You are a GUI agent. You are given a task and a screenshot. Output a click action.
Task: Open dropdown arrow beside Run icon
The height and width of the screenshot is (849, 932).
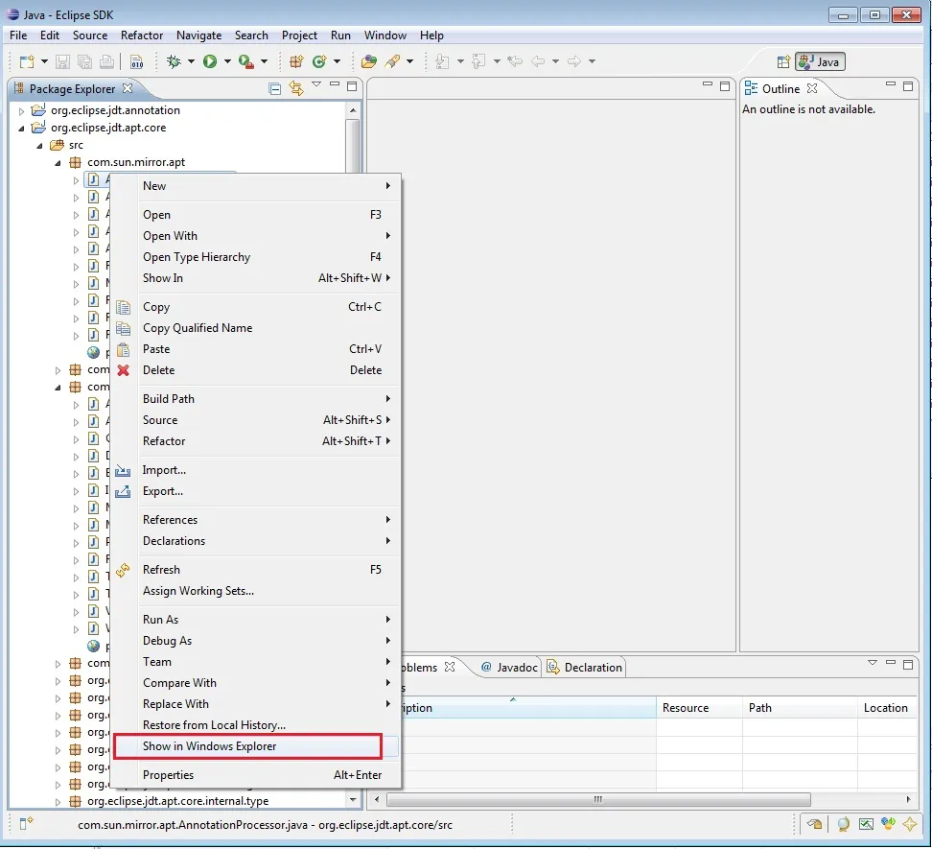(x=227, y=61)
